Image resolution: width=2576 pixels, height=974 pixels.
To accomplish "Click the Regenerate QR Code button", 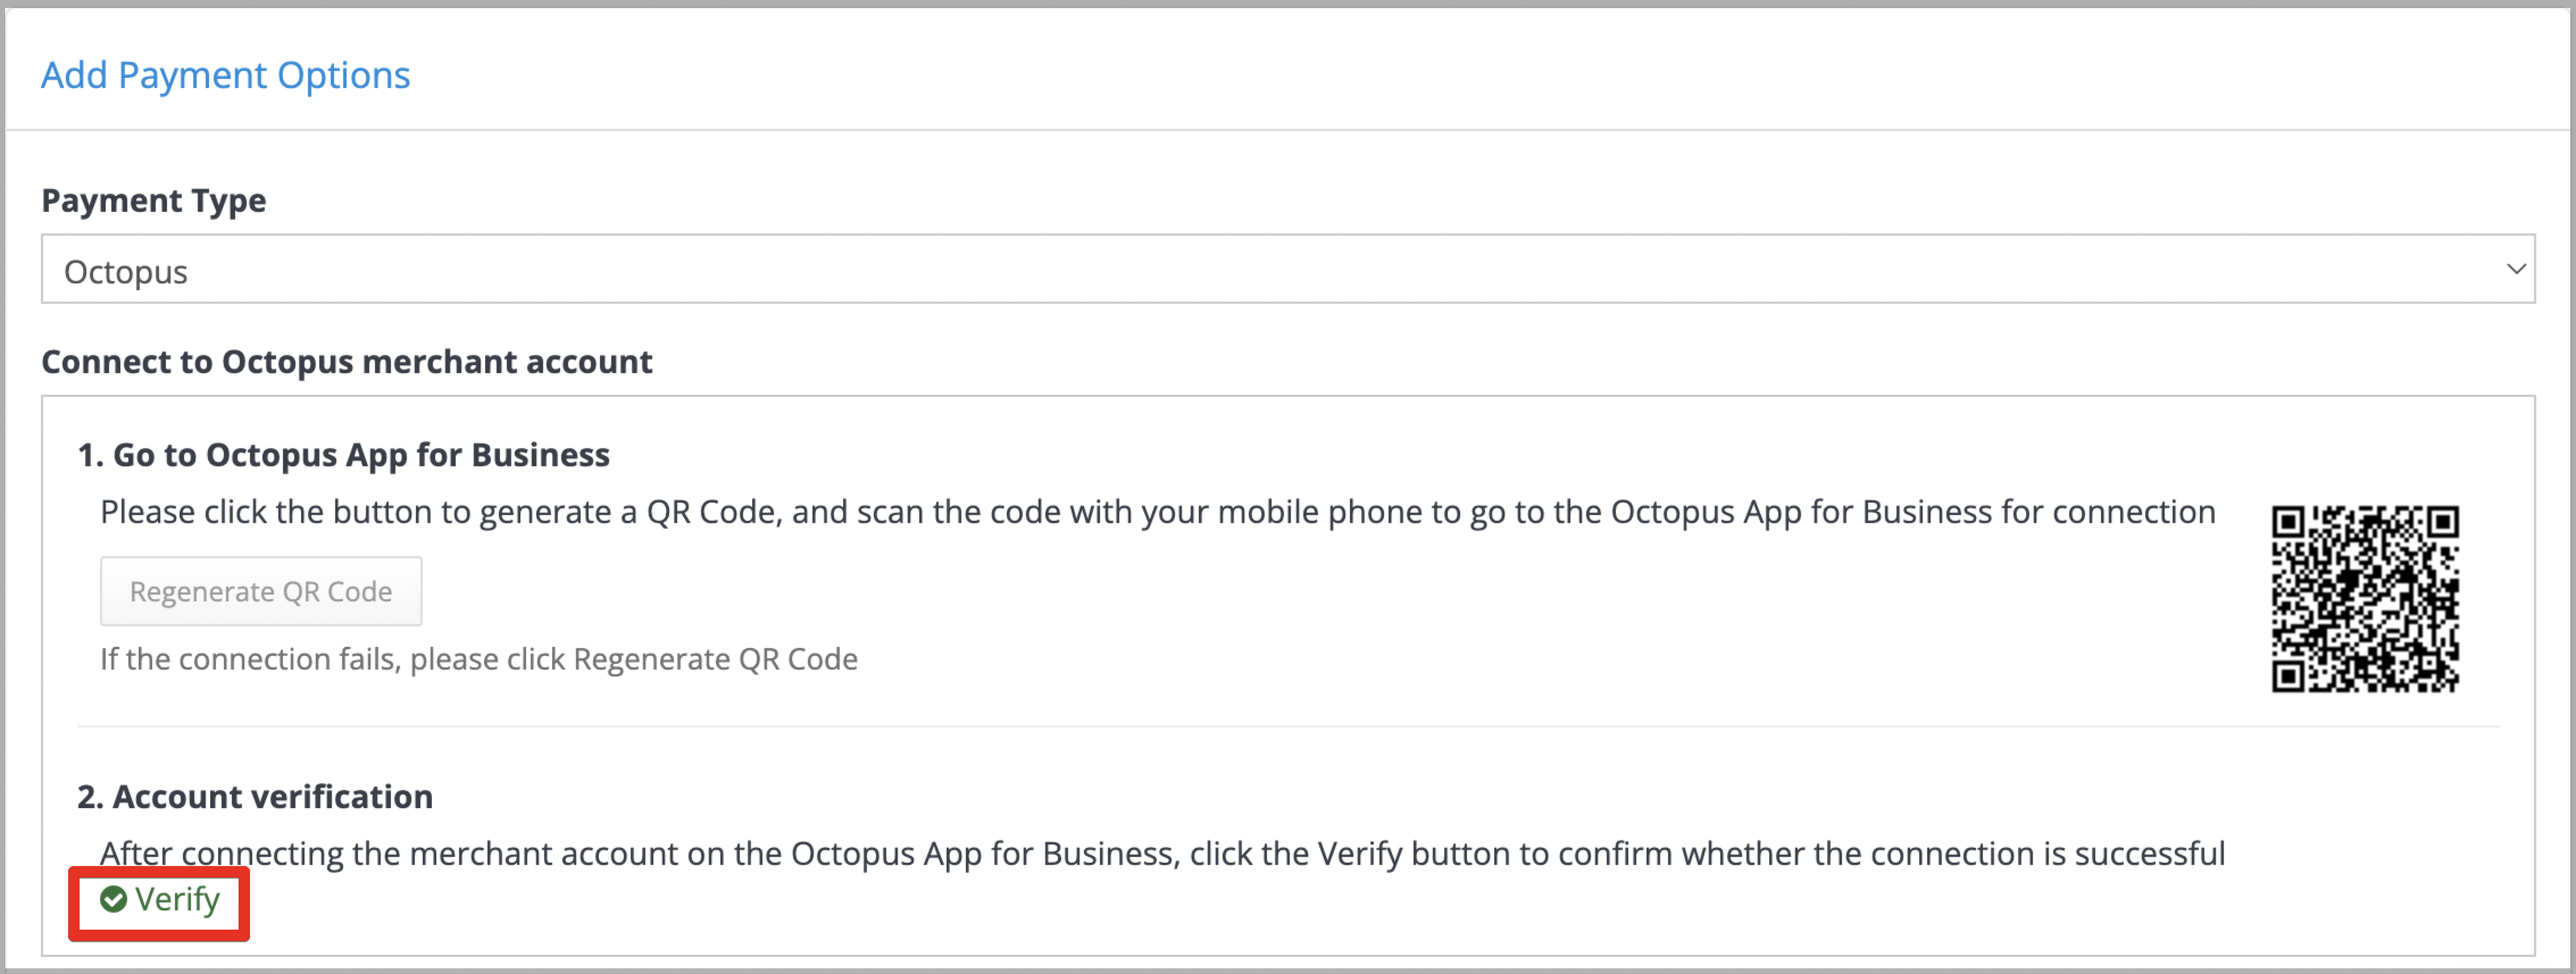I will 261,591.
